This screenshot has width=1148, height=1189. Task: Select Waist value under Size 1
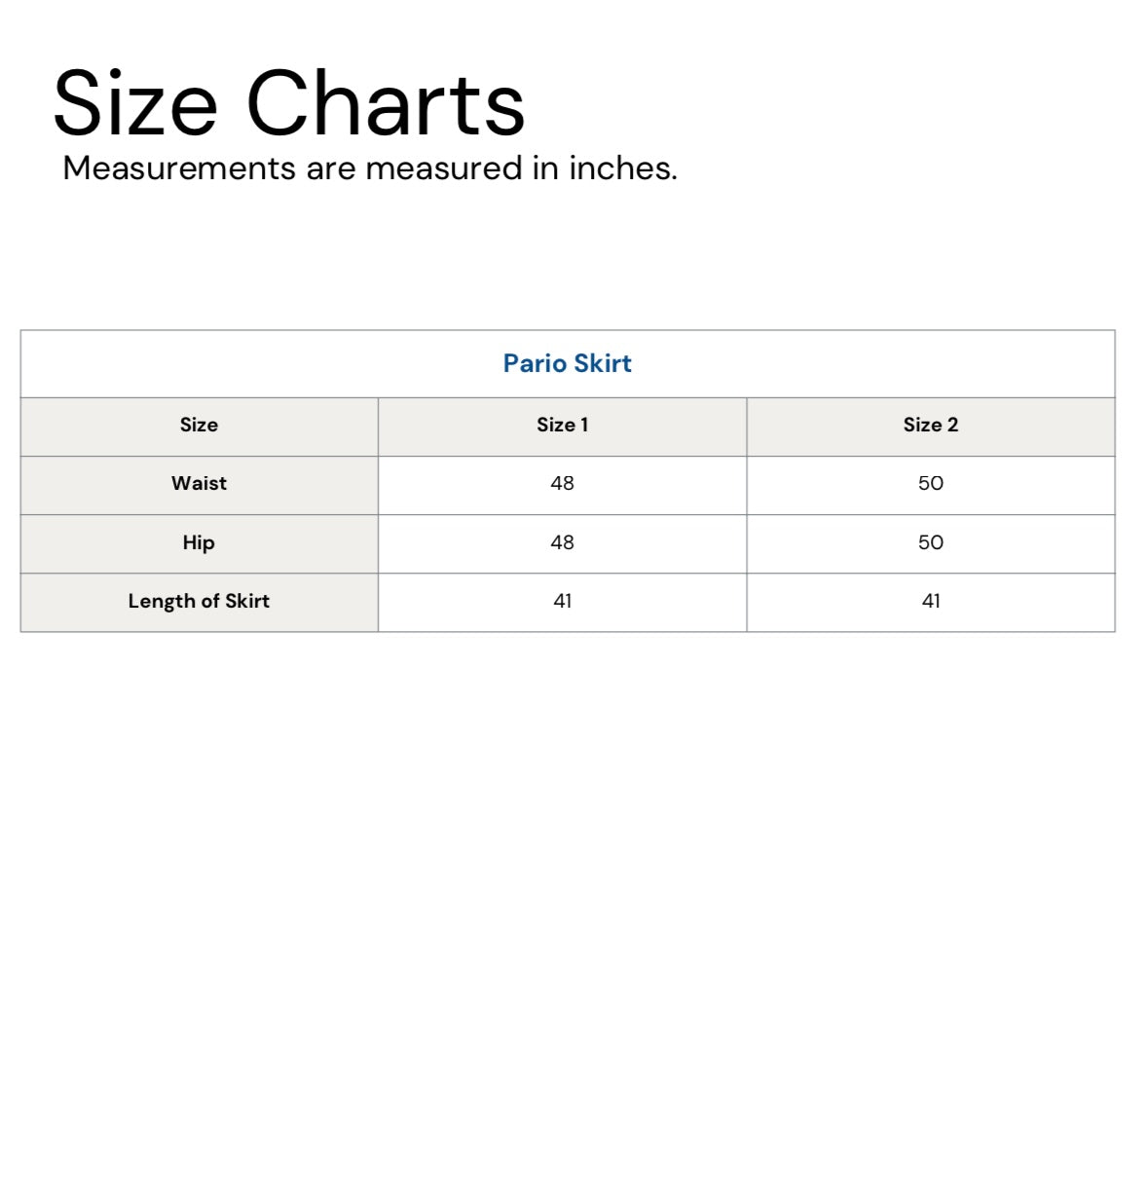[x=562, y=484]
